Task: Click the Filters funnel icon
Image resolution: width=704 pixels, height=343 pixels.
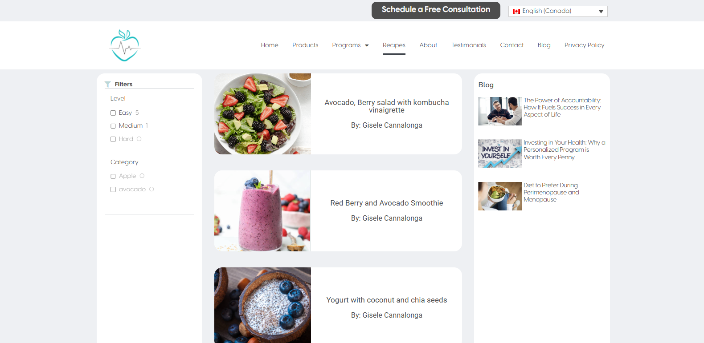Action: [x=107, y=84]
